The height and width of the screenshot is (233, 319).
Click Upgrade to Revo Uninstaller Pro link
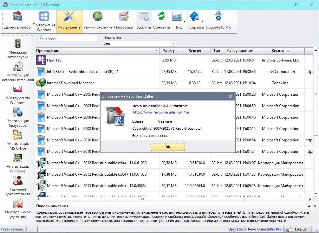[255, 229]
